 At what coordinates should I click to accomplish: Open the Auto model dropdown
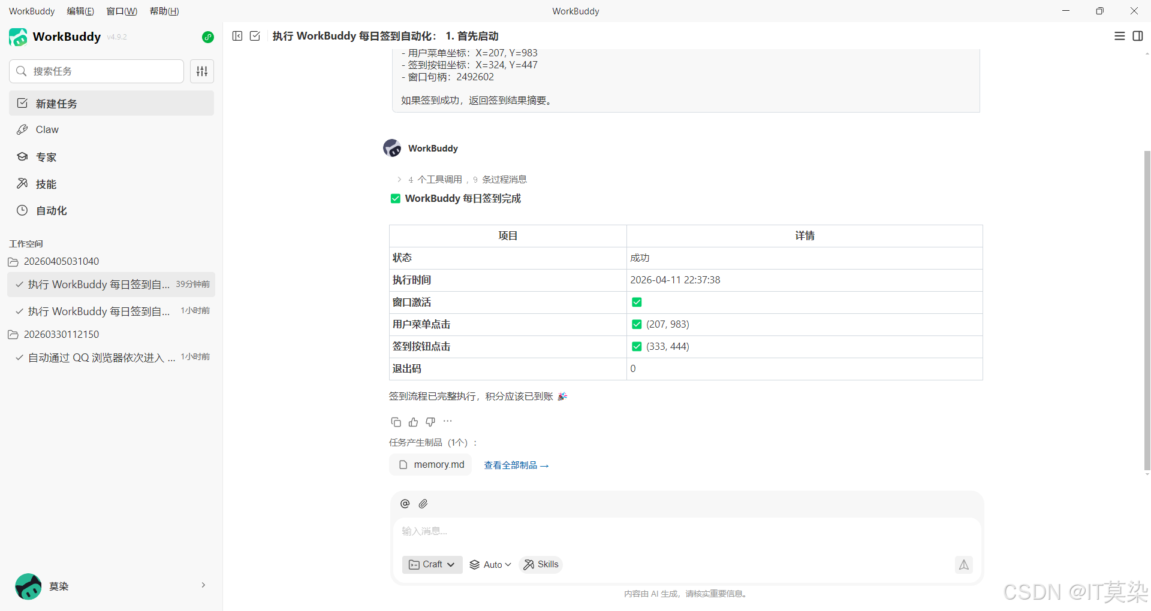pos(490,564)
